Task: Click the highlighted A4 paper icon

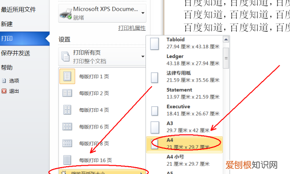Action: (155, 144)
